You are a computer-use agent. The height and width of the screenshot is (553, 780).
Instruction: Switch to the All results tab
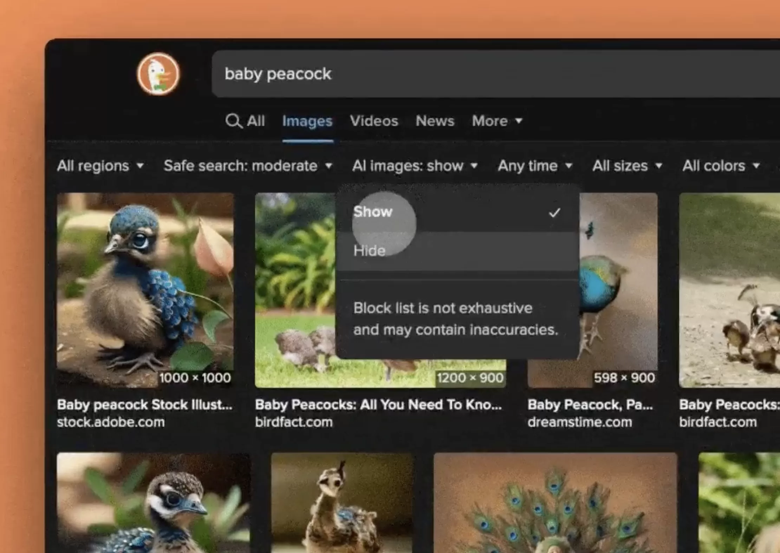click(x=255, y=121)
